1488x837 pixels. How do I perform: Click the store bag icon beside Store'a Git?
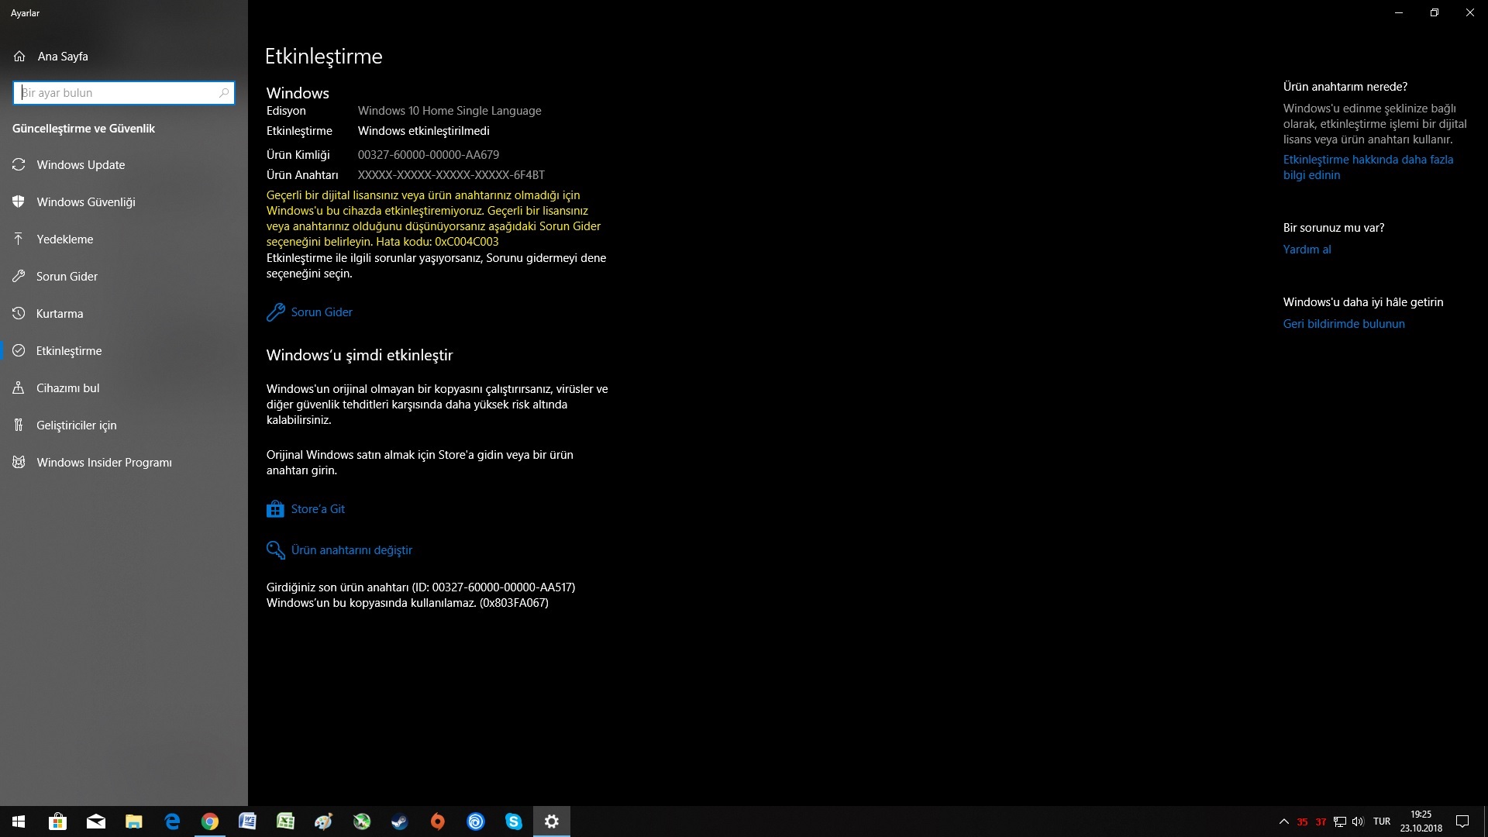click(x=275, y=509)
